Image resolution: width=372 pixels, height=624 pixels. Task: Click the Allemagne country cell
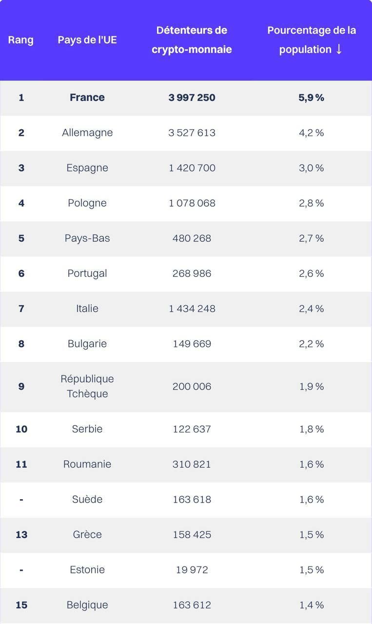click(87, 133)
